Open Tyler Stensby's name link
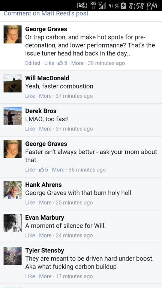The image size is (162, 288). pyautogui.click(x=45, y=250)
